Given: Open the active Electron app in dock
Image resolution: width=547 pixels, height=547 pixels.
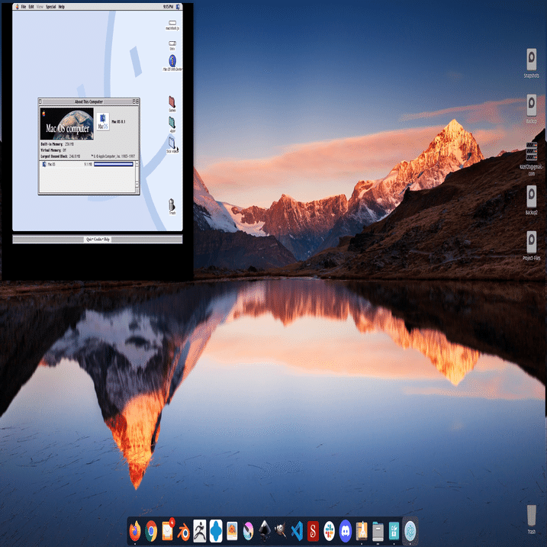Looking at the screenshot, I should (x=410, y=531).
